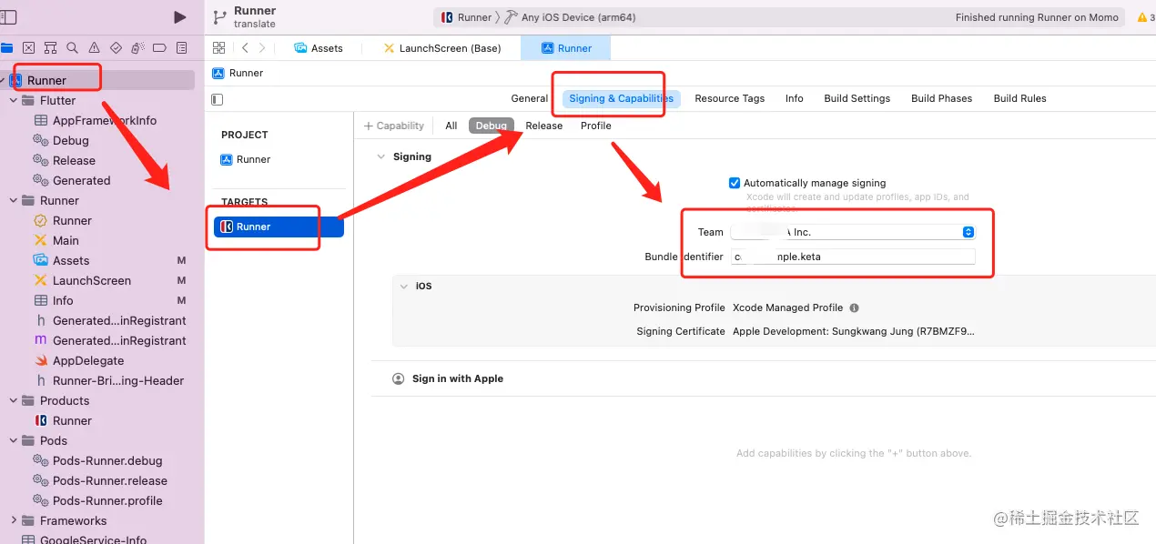
Task: Click the source control branch icon
Action: coord(219,17)
